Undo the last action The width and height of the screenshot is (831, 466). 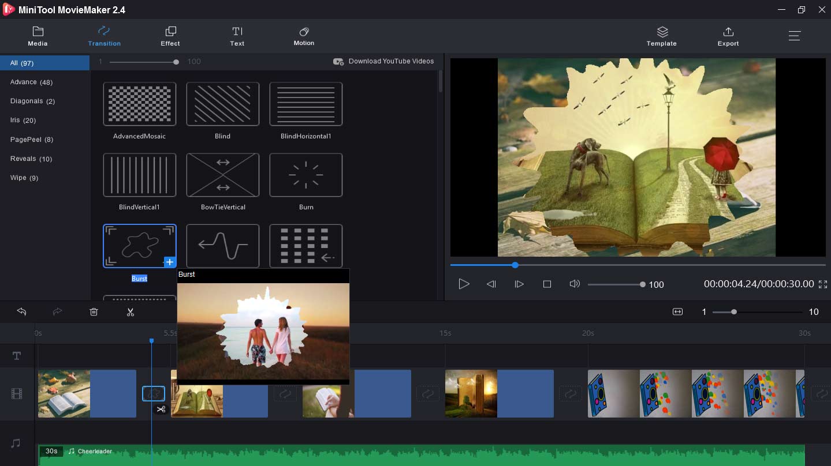coord(21,311)
